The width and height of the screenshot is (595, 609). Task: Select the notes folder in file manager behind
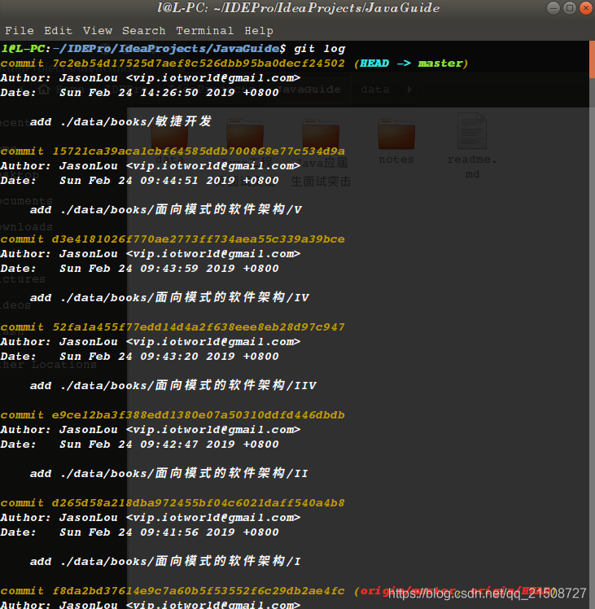396,142
